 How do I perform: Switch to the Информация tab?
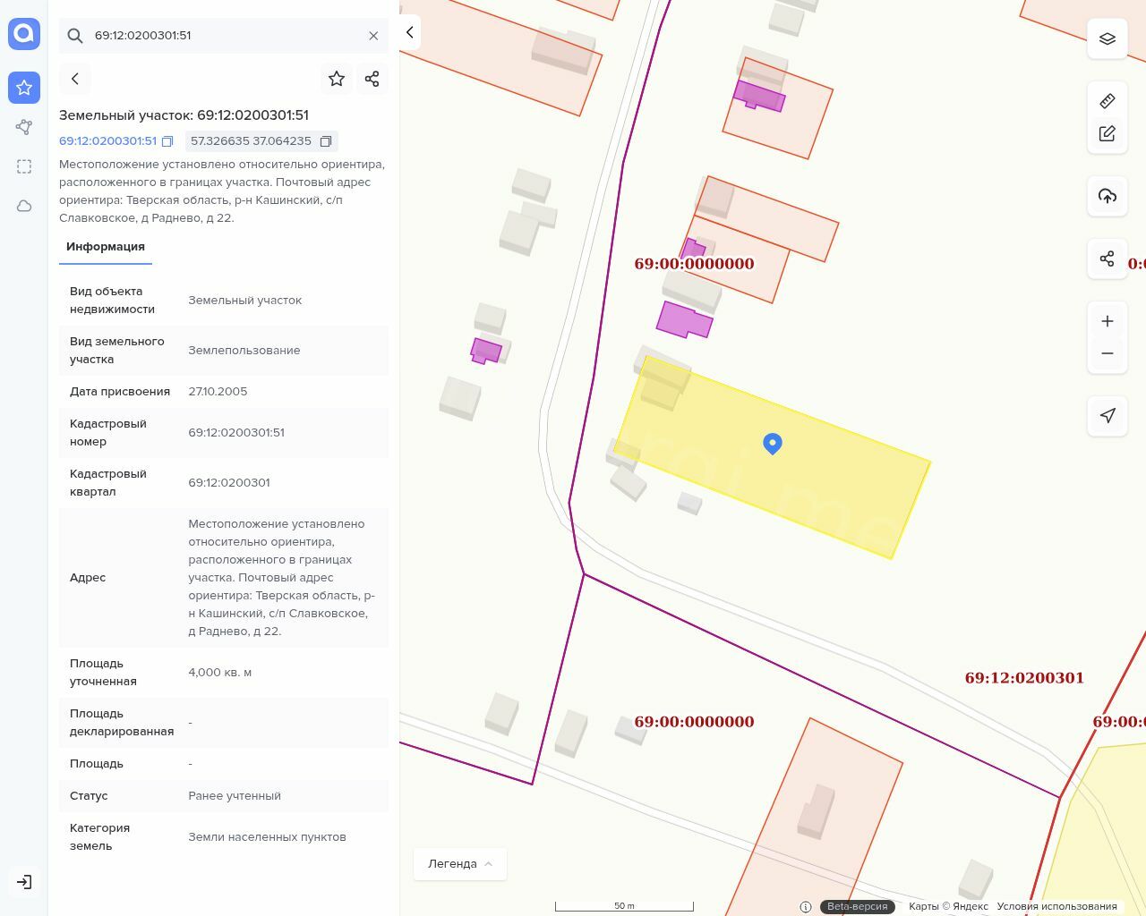pos(106,247)
